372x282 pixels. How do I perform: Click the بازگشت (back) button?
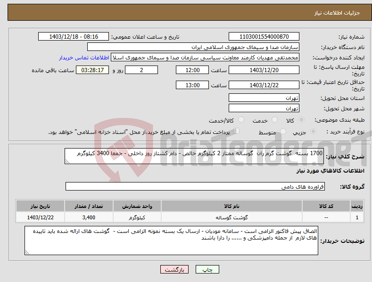[174, 270]
